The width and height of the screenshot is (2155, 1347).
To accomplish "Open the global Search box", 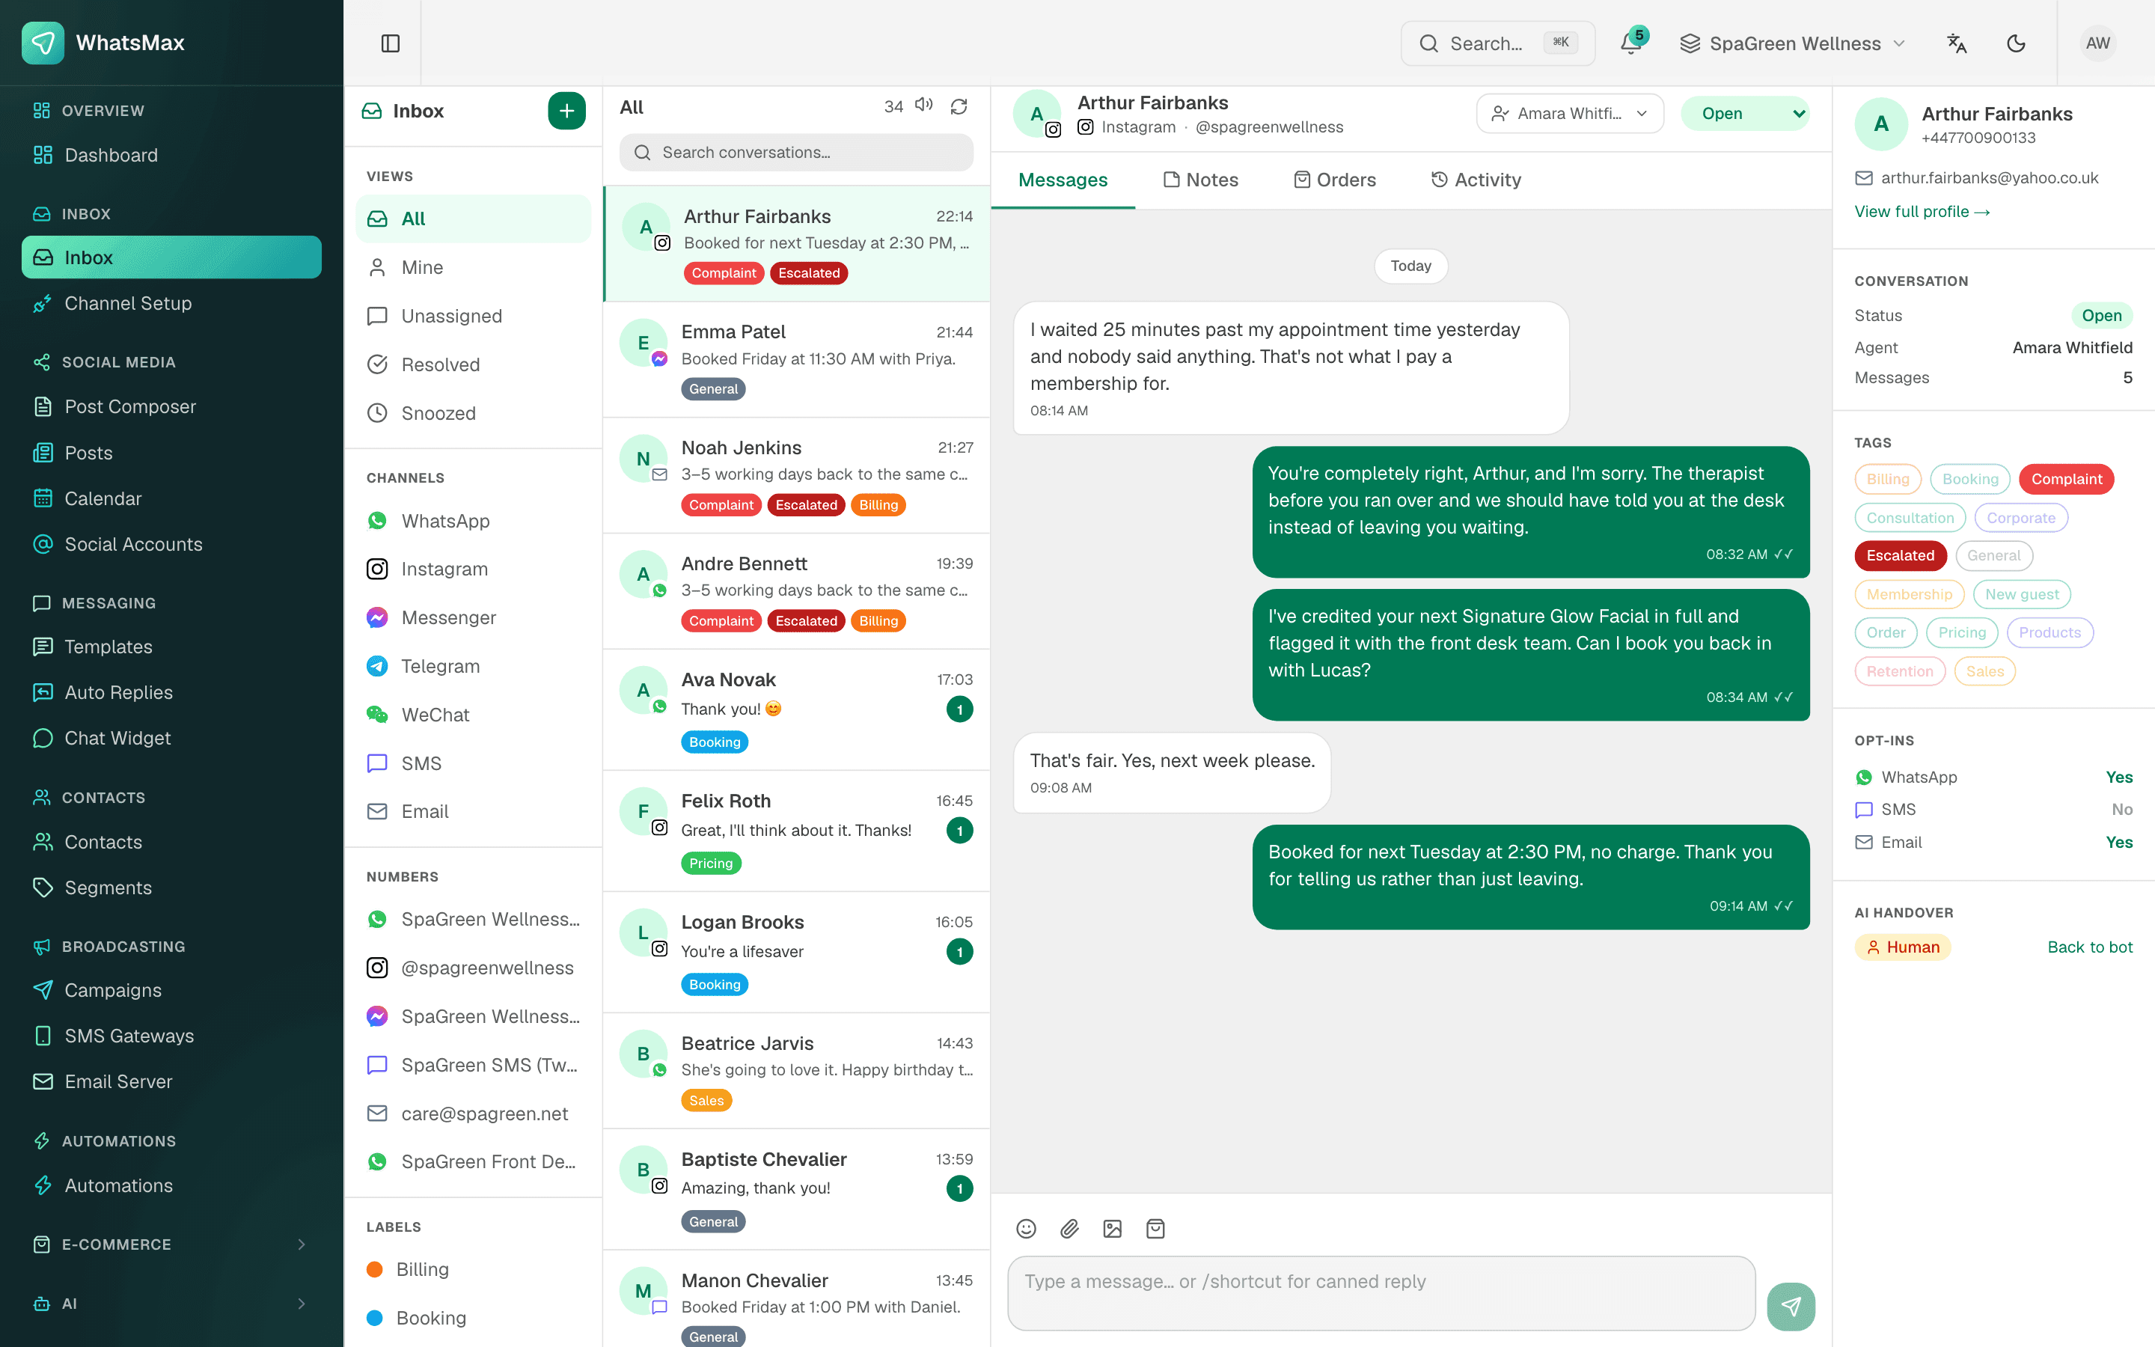I will (1498, 43).
